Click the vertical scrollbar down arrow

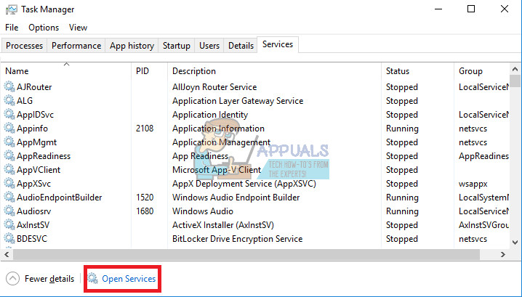tap(515, 243)
